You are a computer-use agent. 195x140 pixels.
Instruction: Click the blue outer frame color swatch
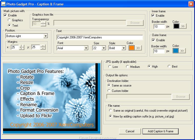[x=176, y=51]
